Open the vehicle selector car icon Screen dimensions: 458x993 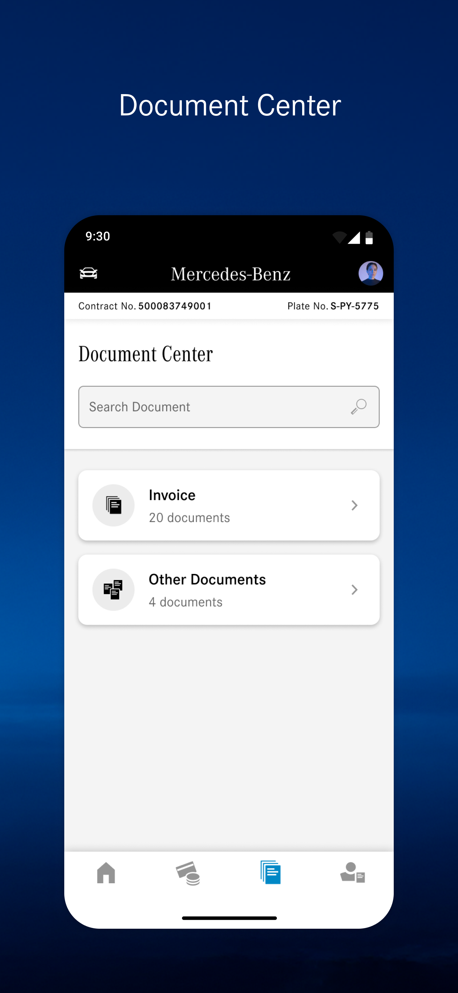[88, 273]
